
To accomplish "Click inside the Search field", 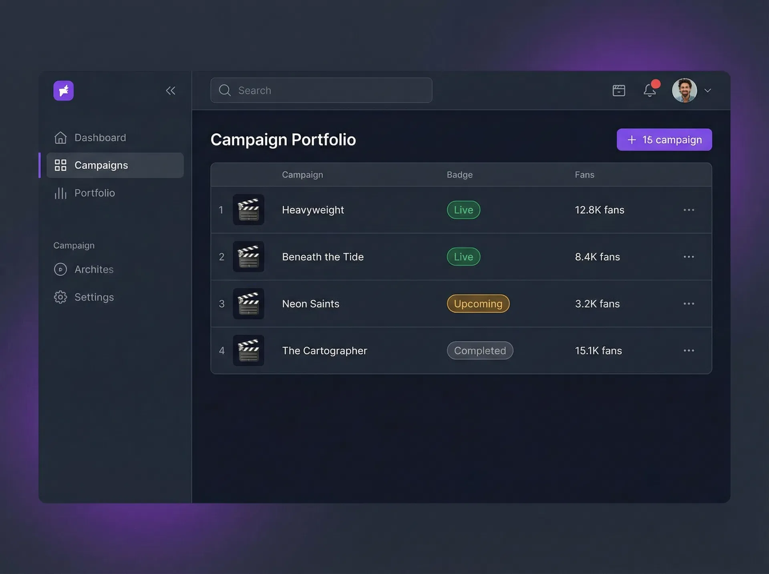I will coord(320,90).
